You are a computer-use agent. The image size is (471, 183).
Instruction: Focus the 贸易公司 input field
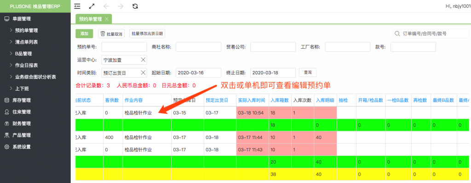pos(273,47)
